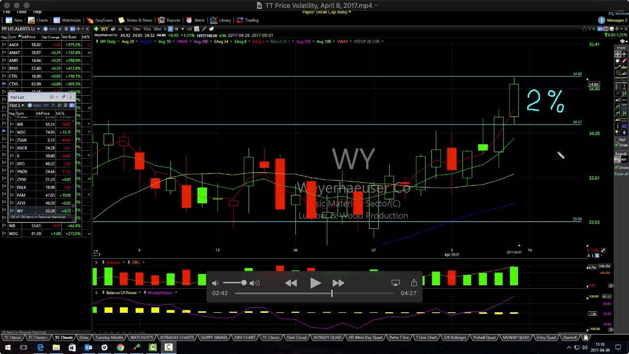Image resolution: width=629 pixels, height=354 pixels.
Task: Toggle the flag for XPO in Hot List
Action: [12, 163]
